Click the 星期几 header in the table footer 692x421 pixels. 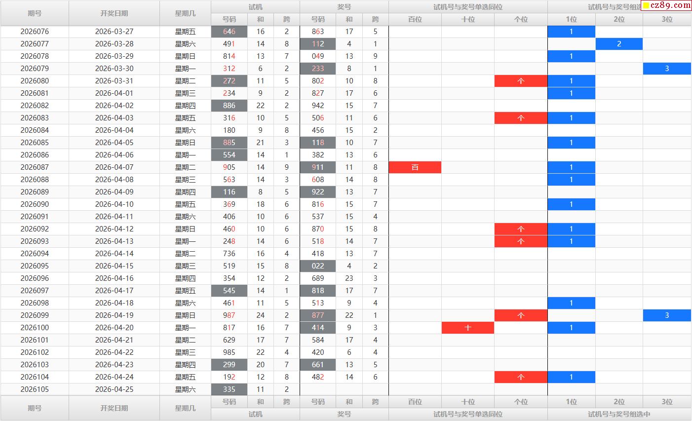pos(185,408)
